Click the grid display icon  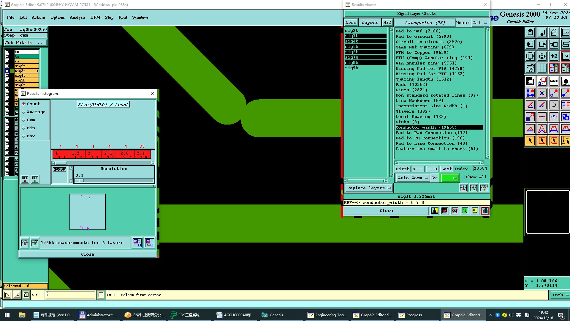pos(542,68)
